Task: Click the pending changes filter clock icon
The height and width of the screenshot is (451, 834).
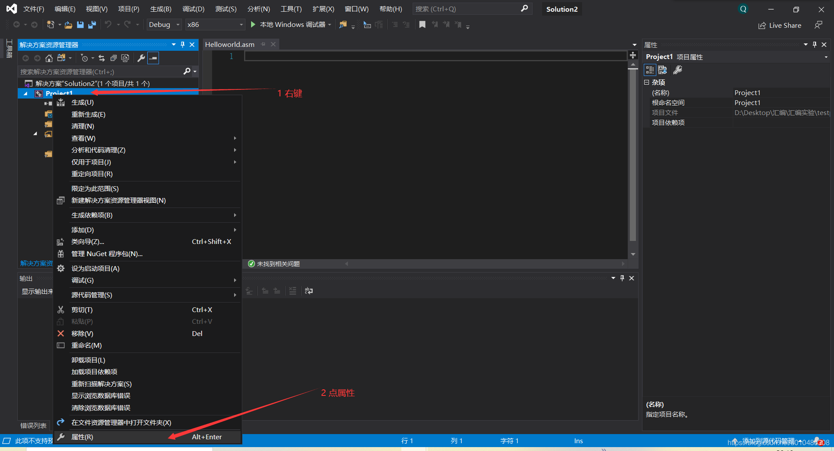Action: coord(85,58)
